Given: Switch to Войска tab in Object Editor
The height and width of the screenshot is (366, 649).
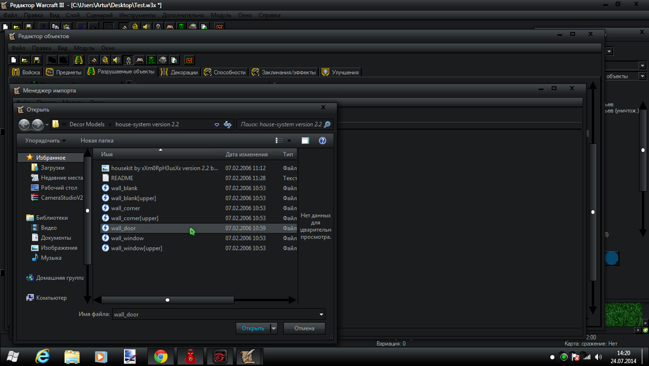Looking at the screenshot, I should pyautogui.click(x=26, y=72).
